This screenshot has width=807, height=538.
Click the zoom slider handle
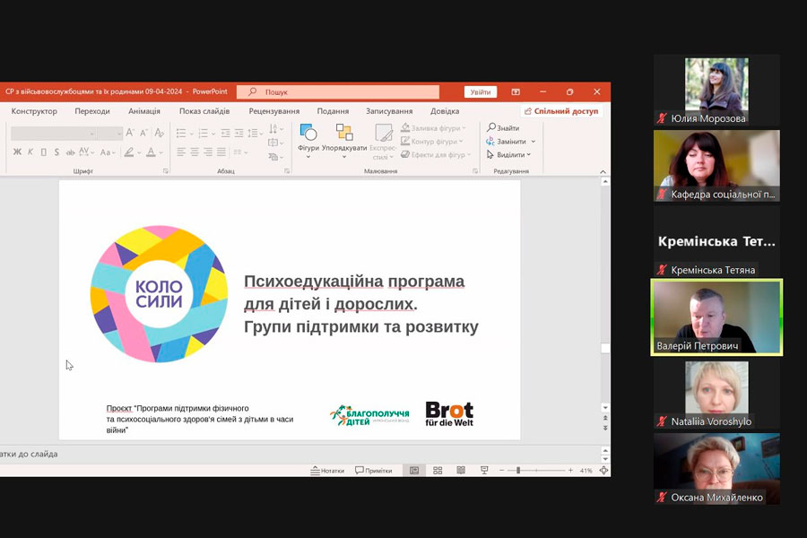pyautogui.click(x=518, y=470)
